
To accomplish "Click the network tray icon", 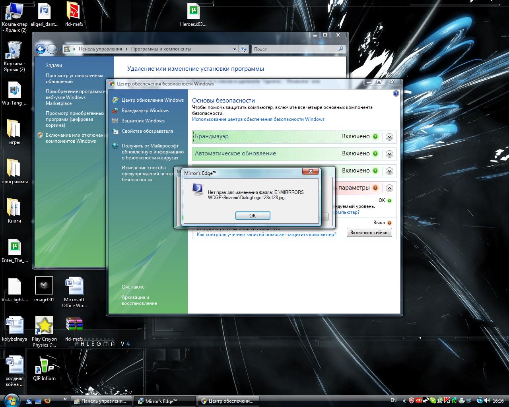I will point(480,401).
